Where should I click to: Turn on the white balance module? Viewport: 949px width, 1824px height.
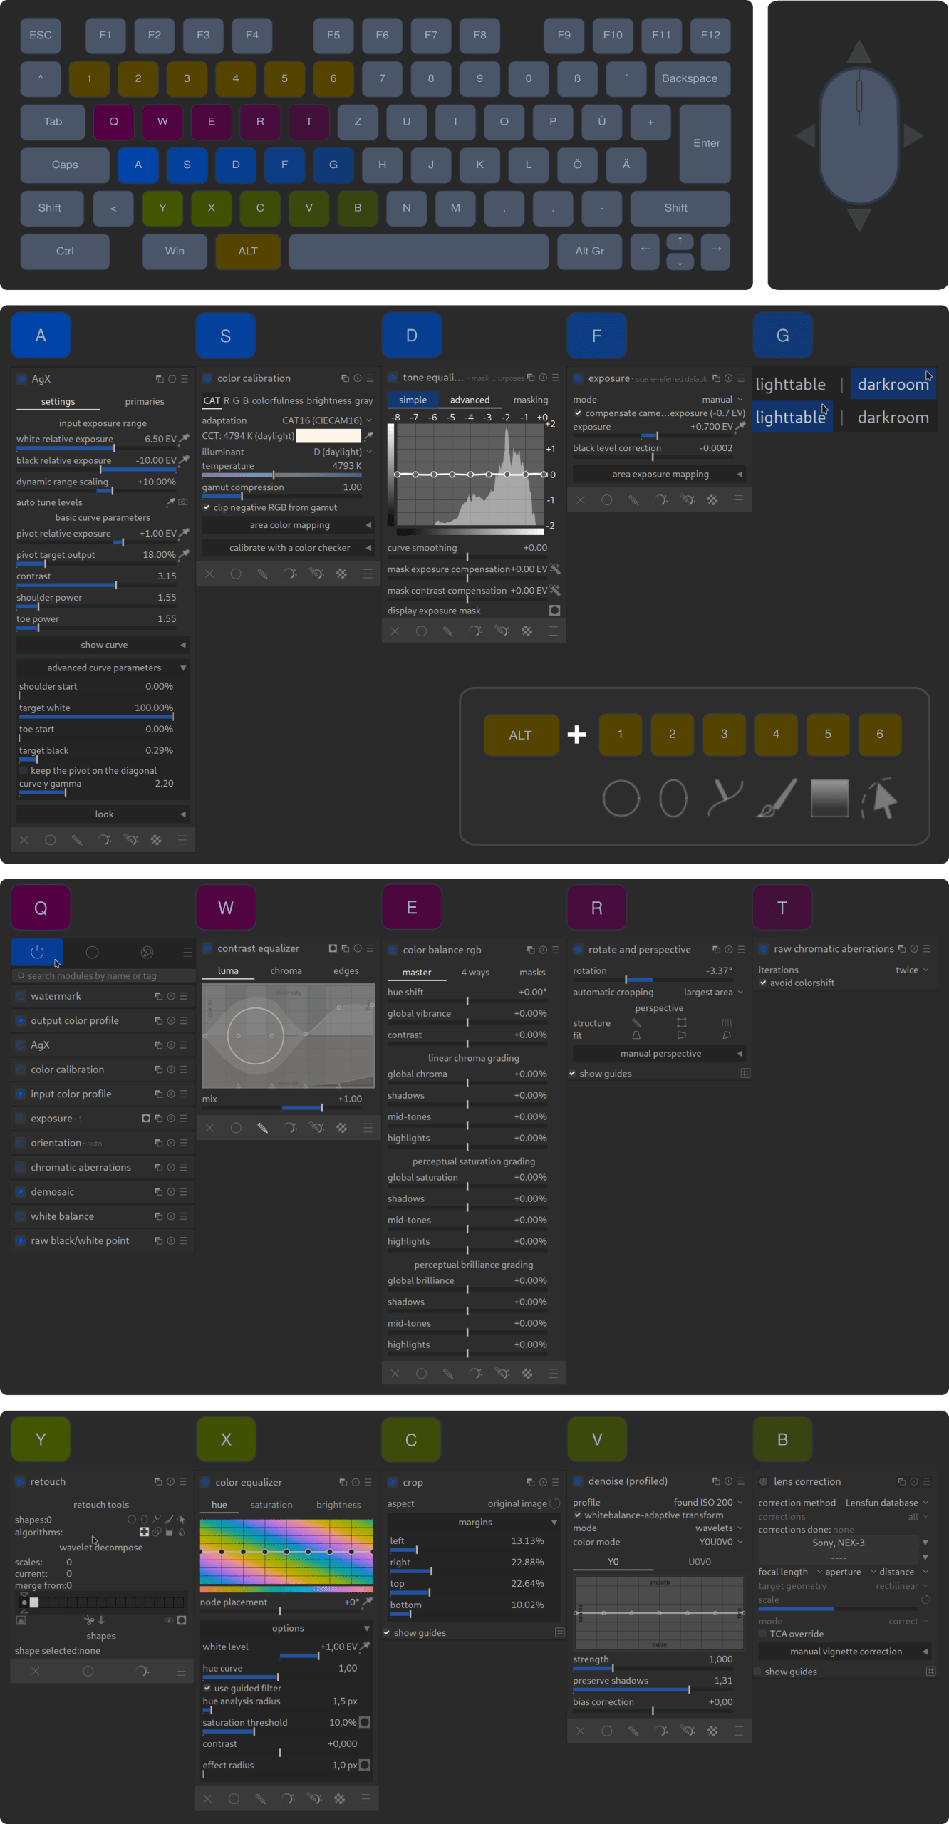(x=21, y=1216)
